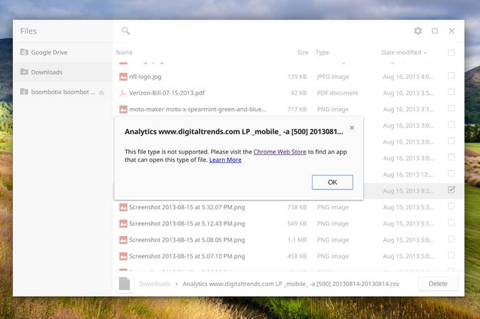Click the 139 KB size cell
Screen dimensions: 480x319
297,77
